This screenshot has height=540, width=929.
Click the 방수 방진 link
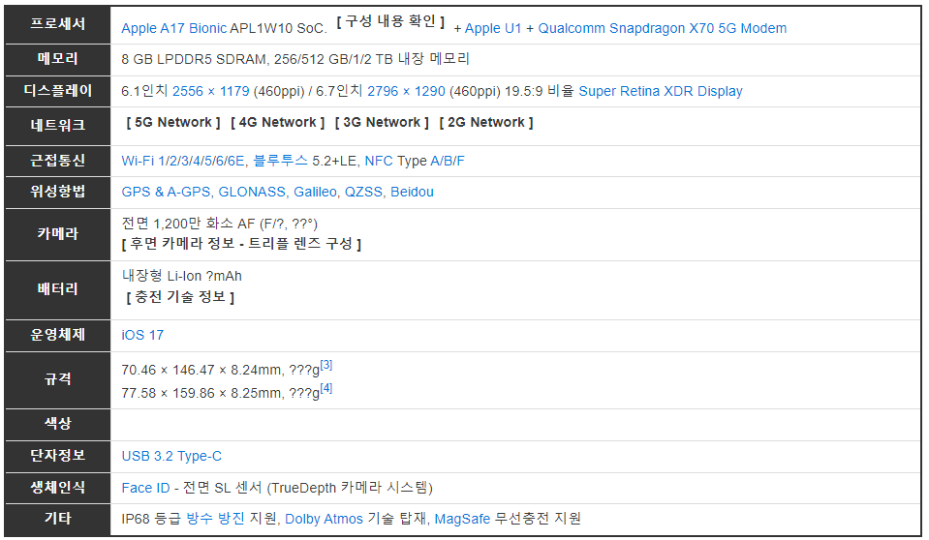click(215, 519)
